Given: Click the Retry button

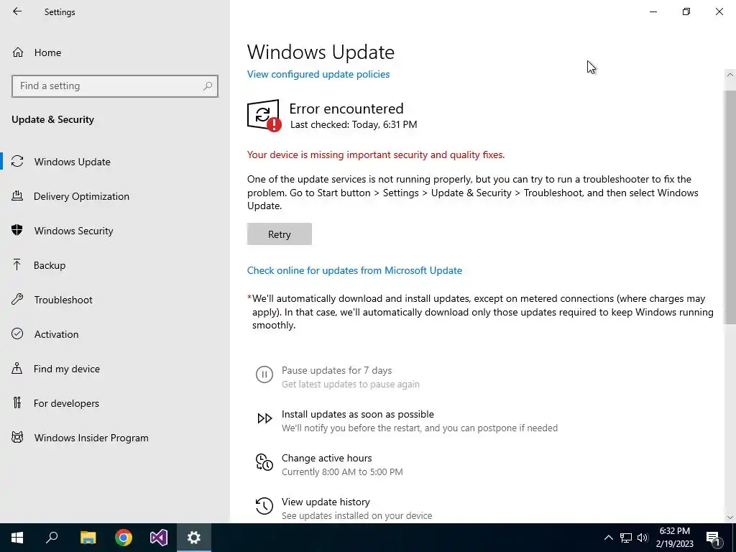Looking at the screenshot, I should pyautogui.click(x=280, y=234).
